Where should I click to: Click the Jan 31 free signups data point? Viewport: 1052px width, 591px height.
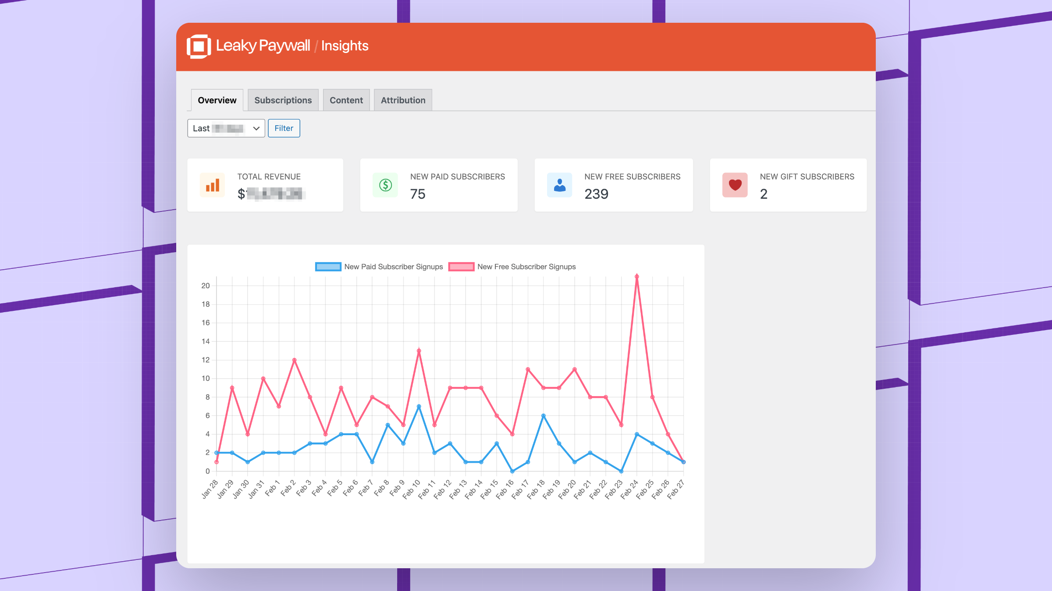pyautogui.click(x=263, y=379)
